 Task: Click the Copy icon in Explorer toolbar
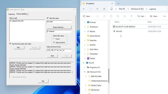pos(104,16)
